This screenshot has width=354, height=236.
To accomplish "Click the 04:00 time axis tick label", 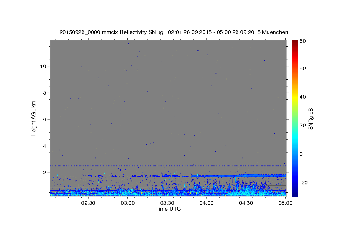I will [x=206, y=203].
